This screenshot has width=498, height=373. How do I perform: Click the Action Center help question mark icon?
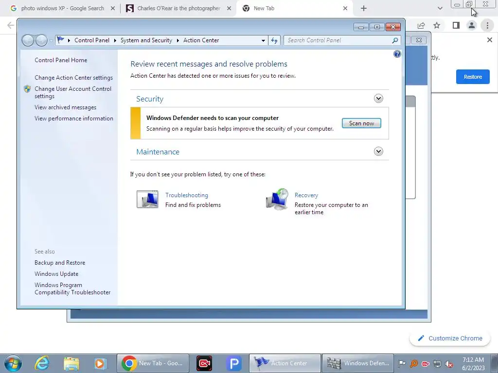(x=397, y=54)
